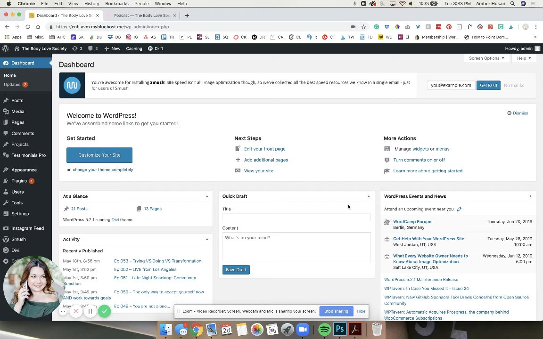
Task: Collapse the Activity widget
Action: tap(207, 239)
